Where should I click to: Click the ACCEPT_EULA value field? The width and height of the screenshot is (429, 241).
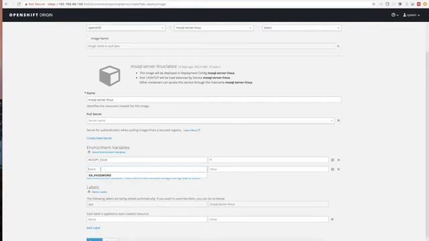(268, 160)
